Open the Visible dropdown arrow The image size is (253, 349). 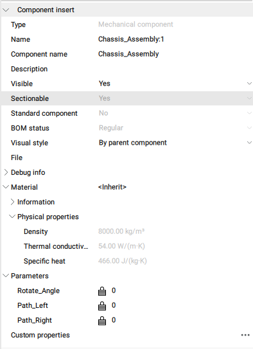[x=249, y=84]
